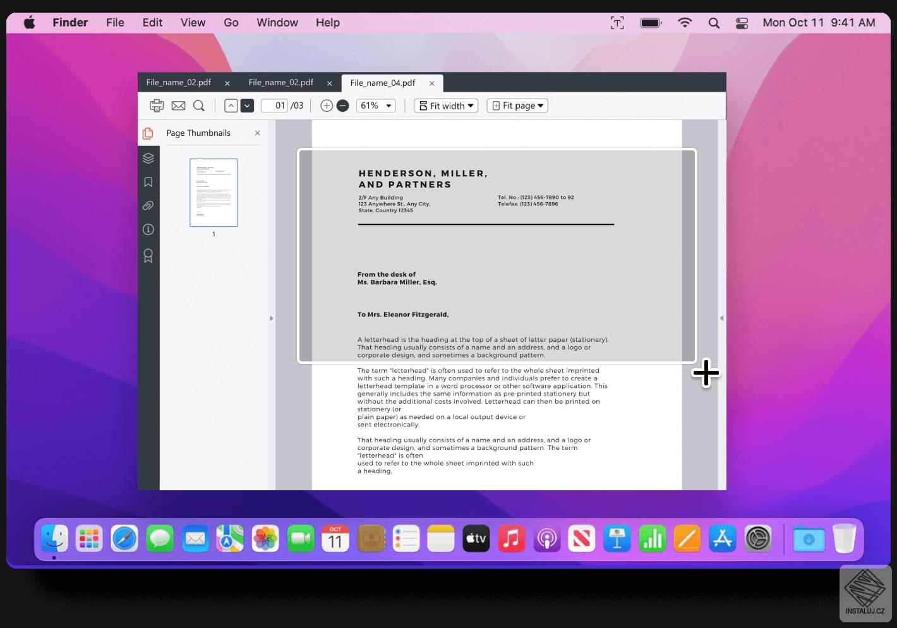Open the Help menu

[328, 23]
